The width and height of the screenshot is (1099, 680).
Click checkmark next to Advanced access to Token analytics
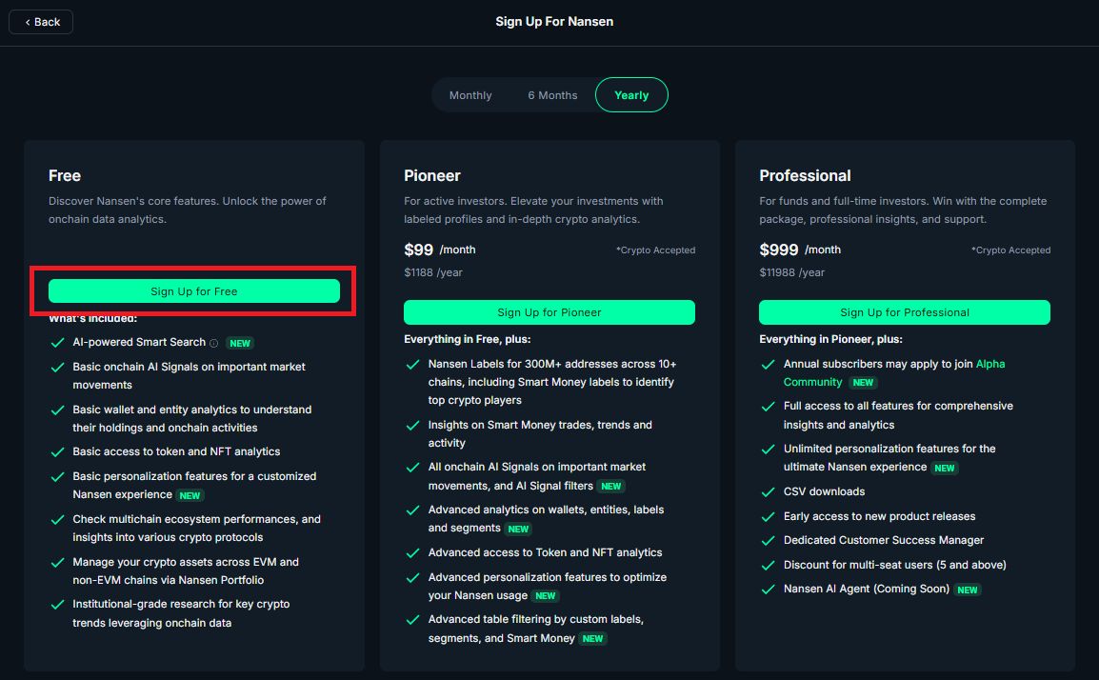click(412, 553)
